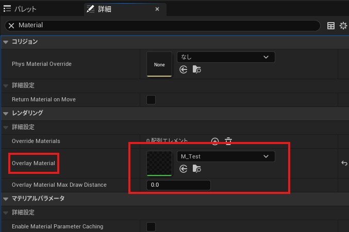Screen dimensions: 349x232
Task: Reset Overlay Material to default value
Action: pos(344,163)
